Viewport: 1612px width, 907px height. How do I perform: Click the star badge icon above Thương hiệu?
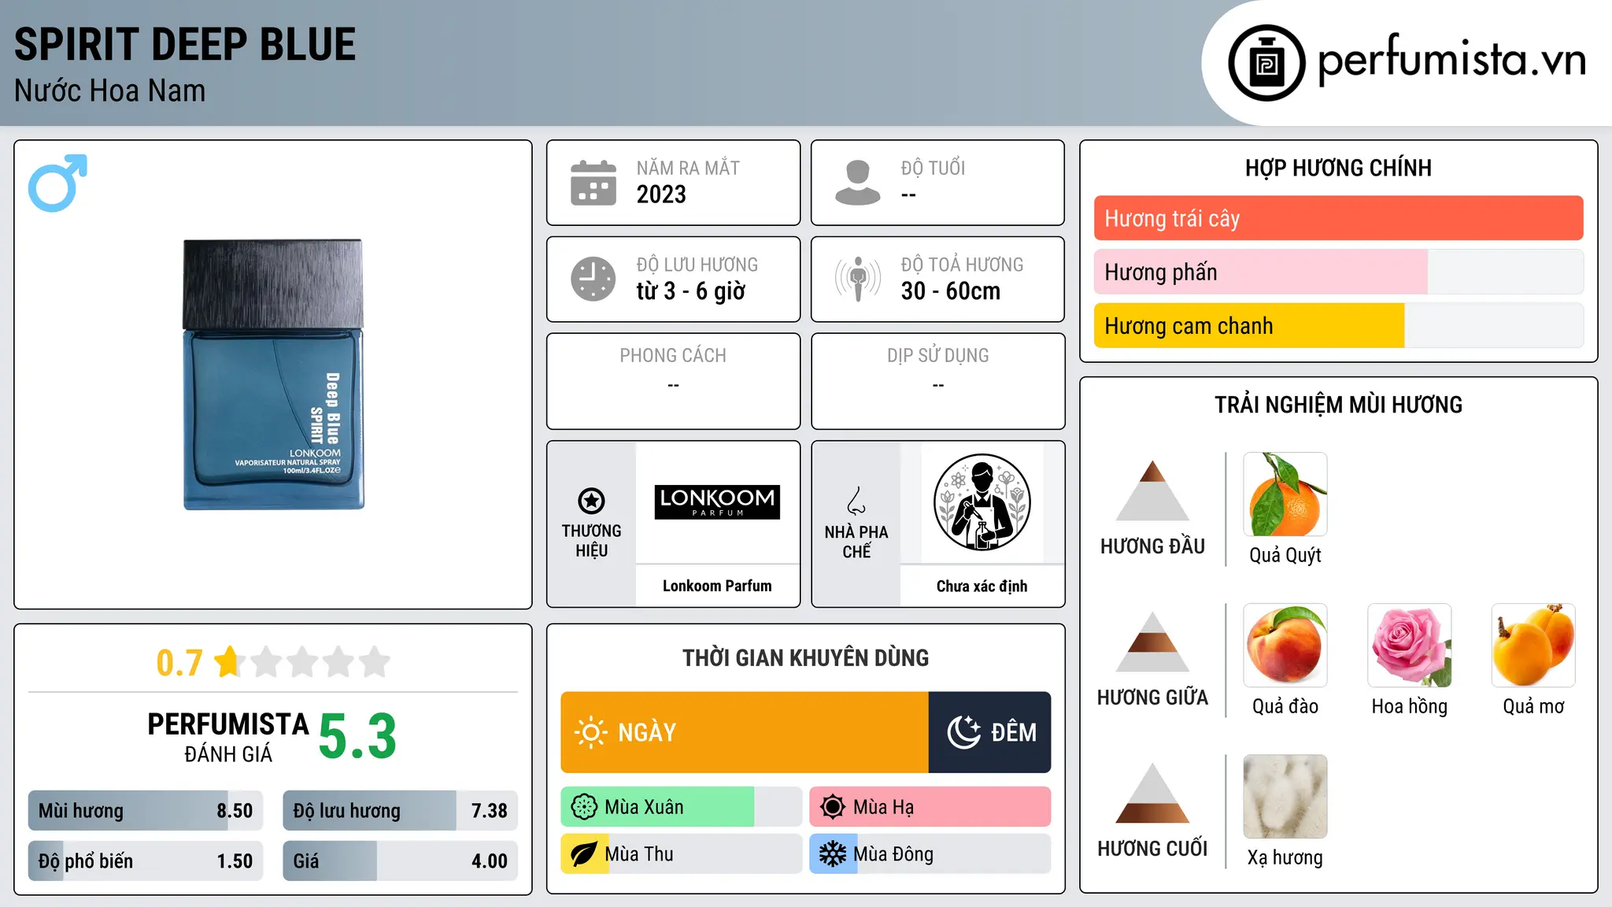click(x=591, y=500)
